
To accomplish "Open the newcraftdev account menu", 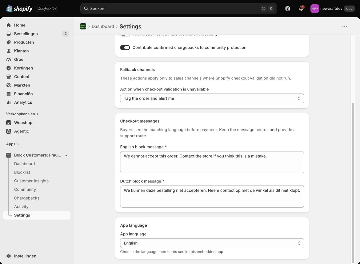I will pyautogui.click(x=332, y=9).
